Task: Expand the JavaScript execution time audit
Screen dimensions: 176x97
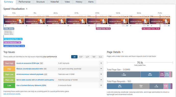Action: (101, 69)
